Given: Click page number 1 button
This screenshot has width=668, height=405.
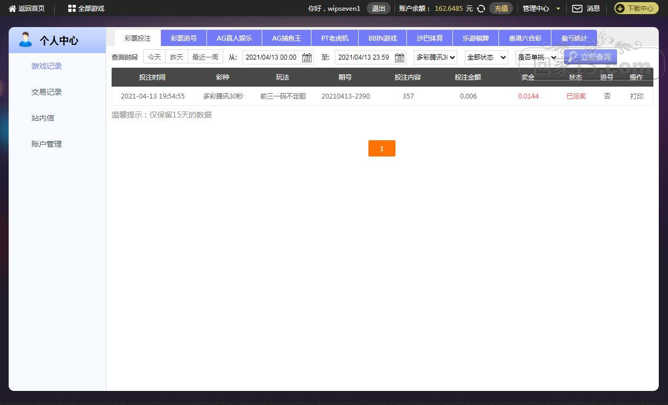Looking at the screenshot, I should 382,148.
